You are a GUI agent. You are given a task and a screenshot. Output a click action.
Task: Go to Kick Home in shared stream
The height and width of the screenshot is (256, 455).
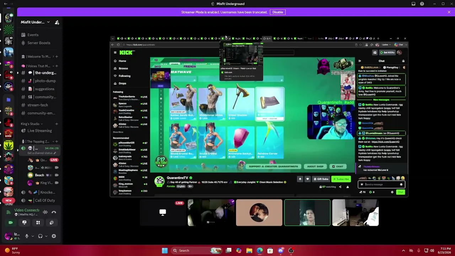(x=122, y=61)
